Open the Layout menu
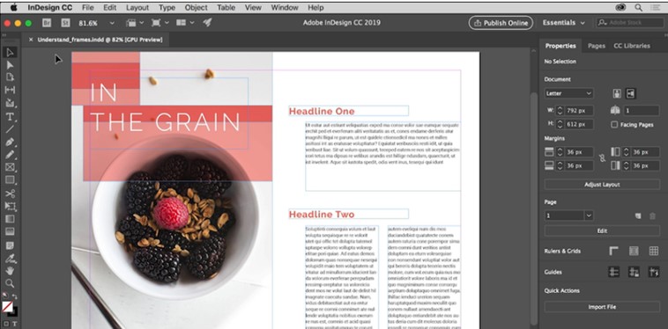Screen dimensions: 668x329 137,8
